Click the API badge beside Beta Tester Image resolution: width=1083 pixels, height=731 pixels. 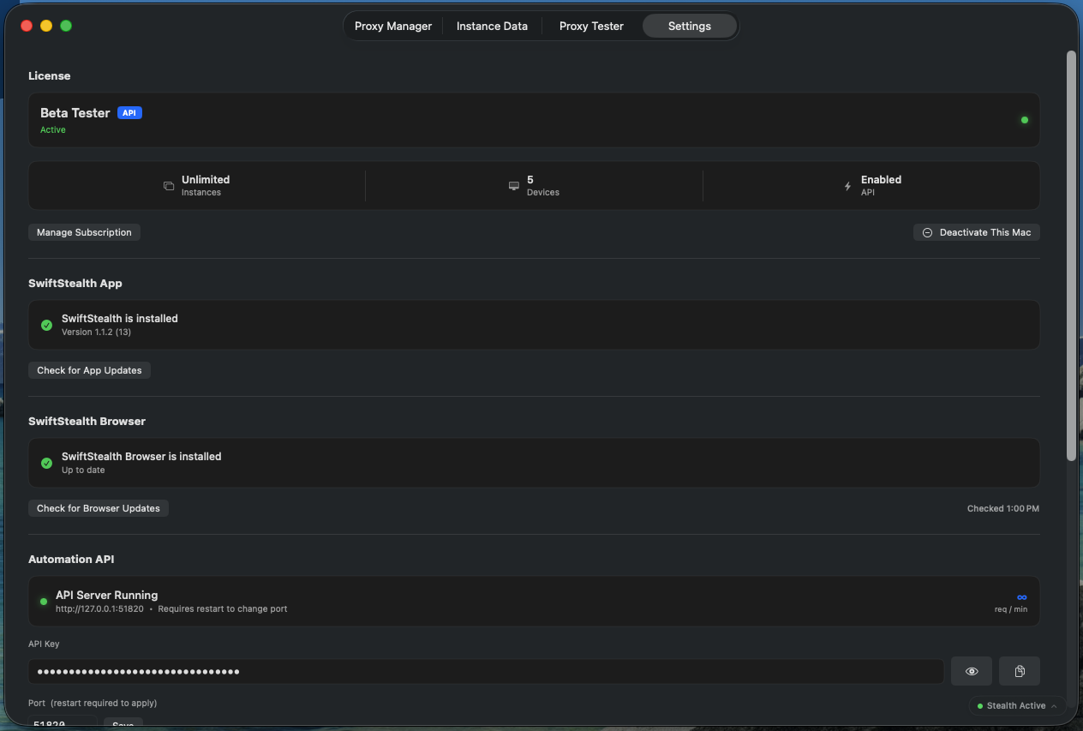pos(129,113)
